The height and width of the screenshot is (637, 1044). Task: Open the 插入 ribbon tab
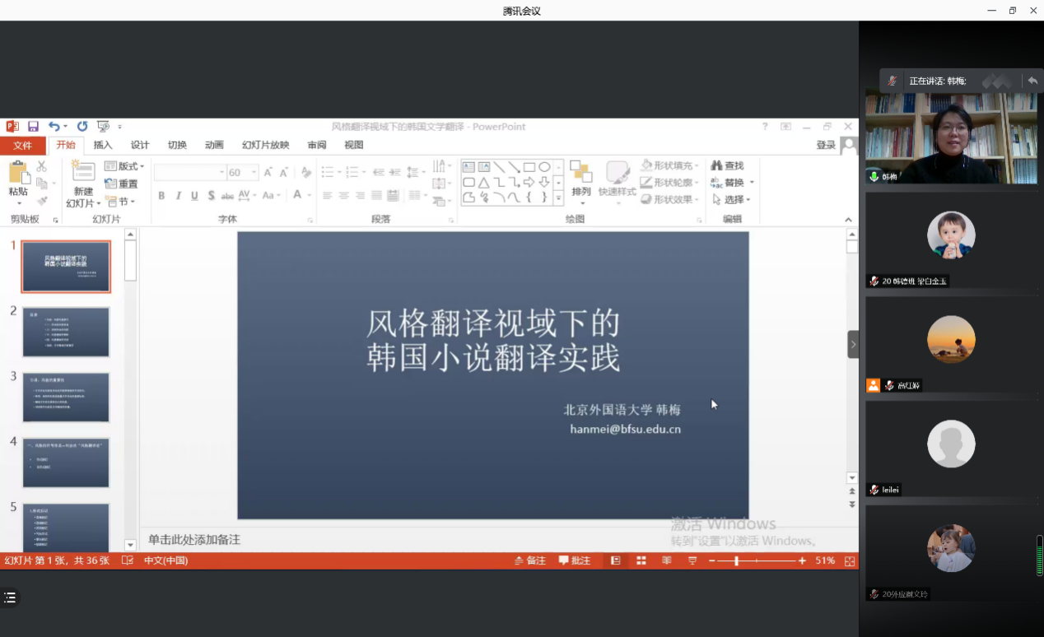coord(103,146)
